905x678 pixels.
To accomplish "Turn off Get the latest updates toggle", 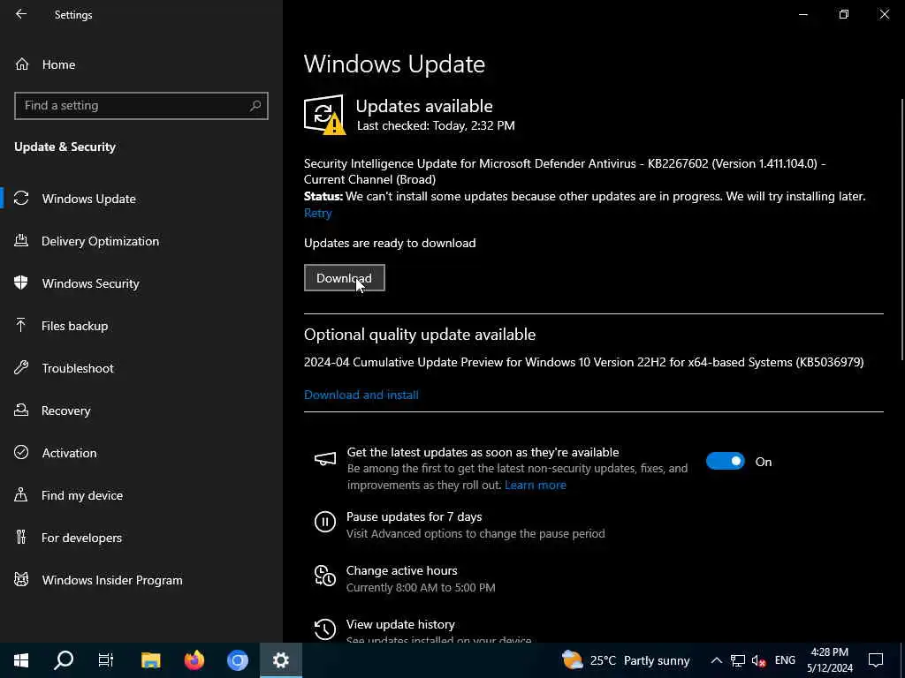I will pyautogui.click(x=726, y=461).
